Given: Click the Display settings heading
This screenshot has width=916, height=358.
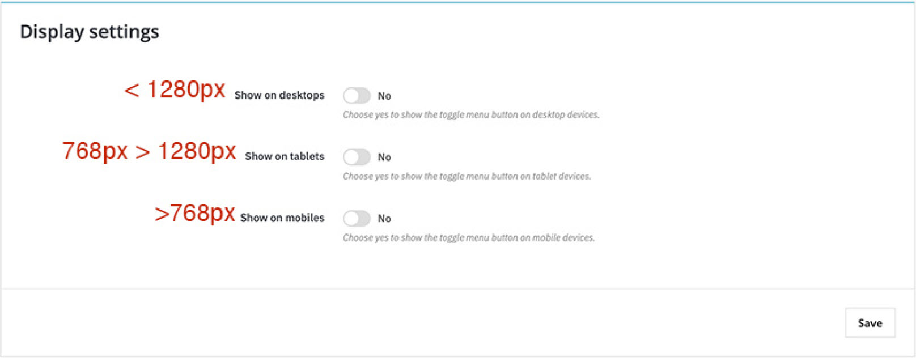Looking at the screenshot, I should [x=90, y=32].
